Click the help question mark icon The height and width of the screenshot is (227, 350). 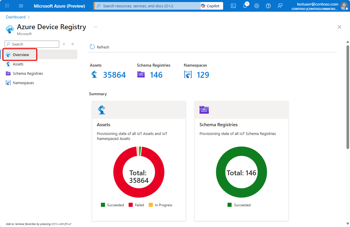point(268,6)
